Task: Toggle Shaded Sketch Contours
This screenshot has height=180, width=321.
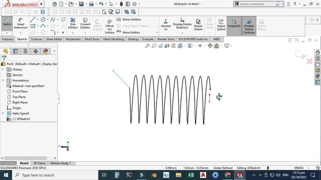Action: 249,26
